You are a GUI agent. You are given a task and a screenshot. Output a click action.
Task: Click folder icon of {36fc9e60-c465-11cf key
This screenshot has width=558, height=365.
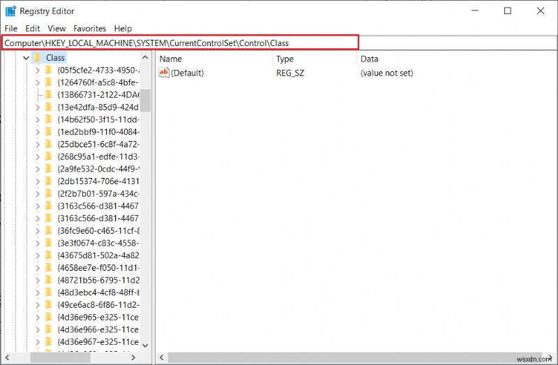coord(49,231)
